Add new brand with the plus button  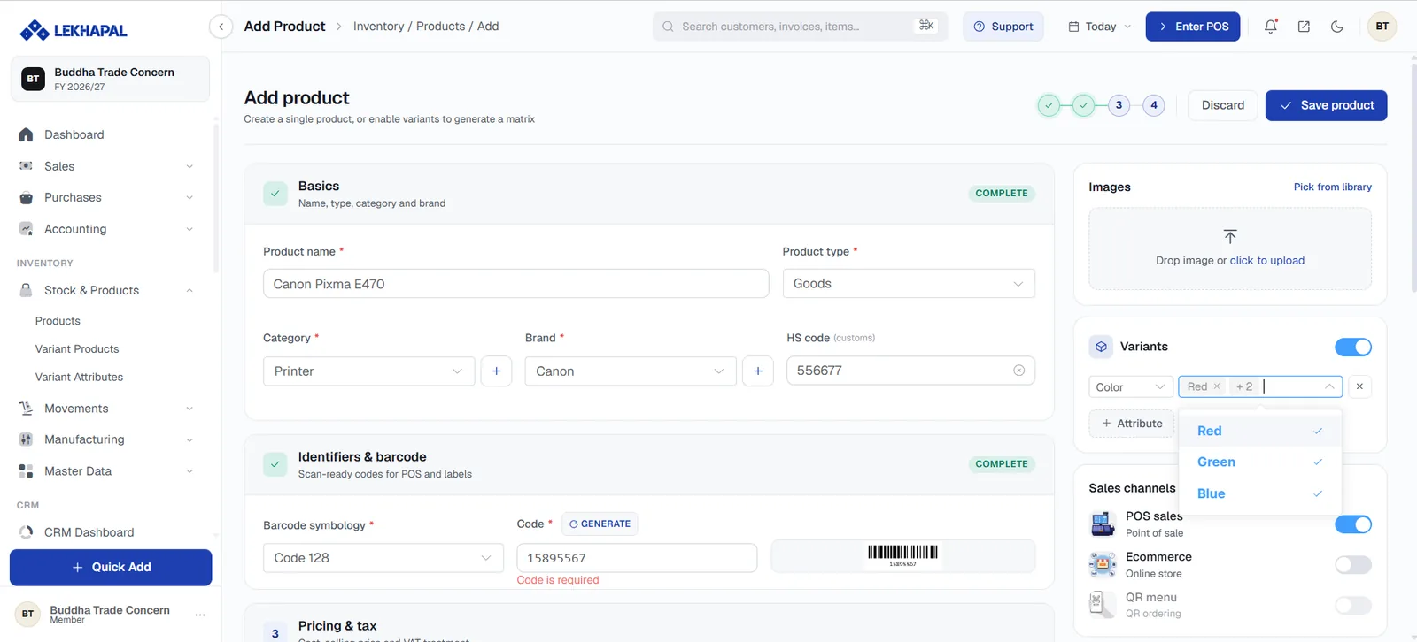[x=758, y=371]
